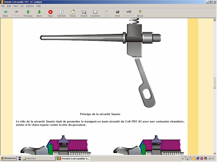Switch to the hlebooks taskbar window
Image resolution: width=217 pixels, height=162 pixels.
[39, 158]
